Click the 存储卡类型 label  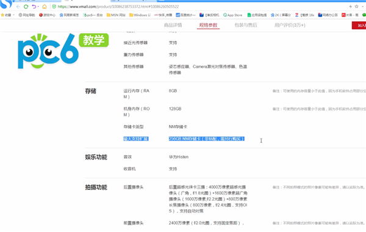click(x=134, y=126)
